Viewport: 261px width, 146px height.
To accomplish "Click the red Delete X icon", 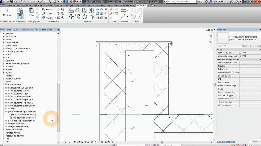I will (106, 18).
